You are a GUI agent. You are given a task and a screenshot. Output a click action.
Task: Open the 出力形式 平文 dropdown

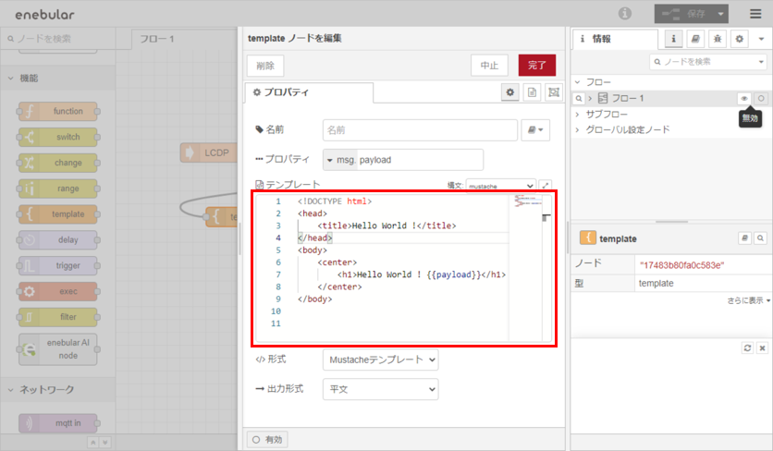tap(381, 389)
